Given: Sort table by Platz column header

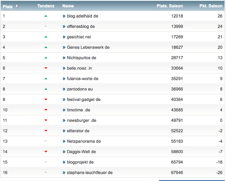Looking at the screenshot, I should [8, 6].
